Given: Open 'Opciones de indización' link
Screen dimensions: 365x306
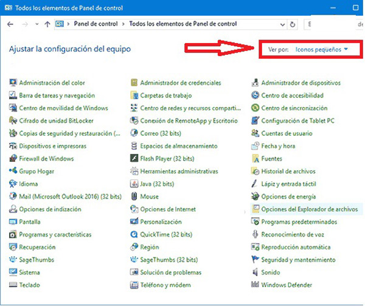Looking at the screenshot, I should [x=50, y=209].
